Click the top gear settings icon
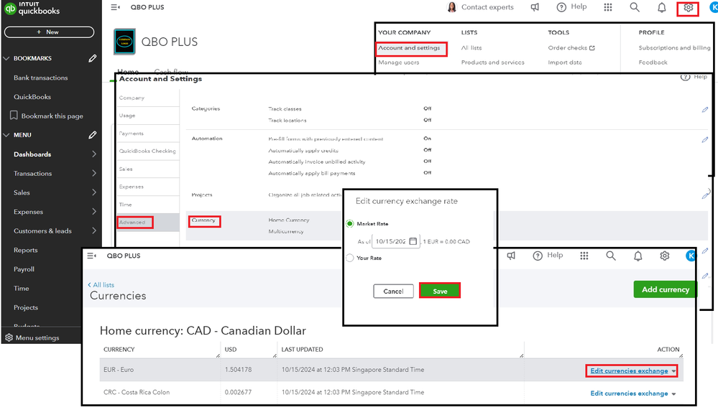718x410 pixels. (x=688, y=8)
